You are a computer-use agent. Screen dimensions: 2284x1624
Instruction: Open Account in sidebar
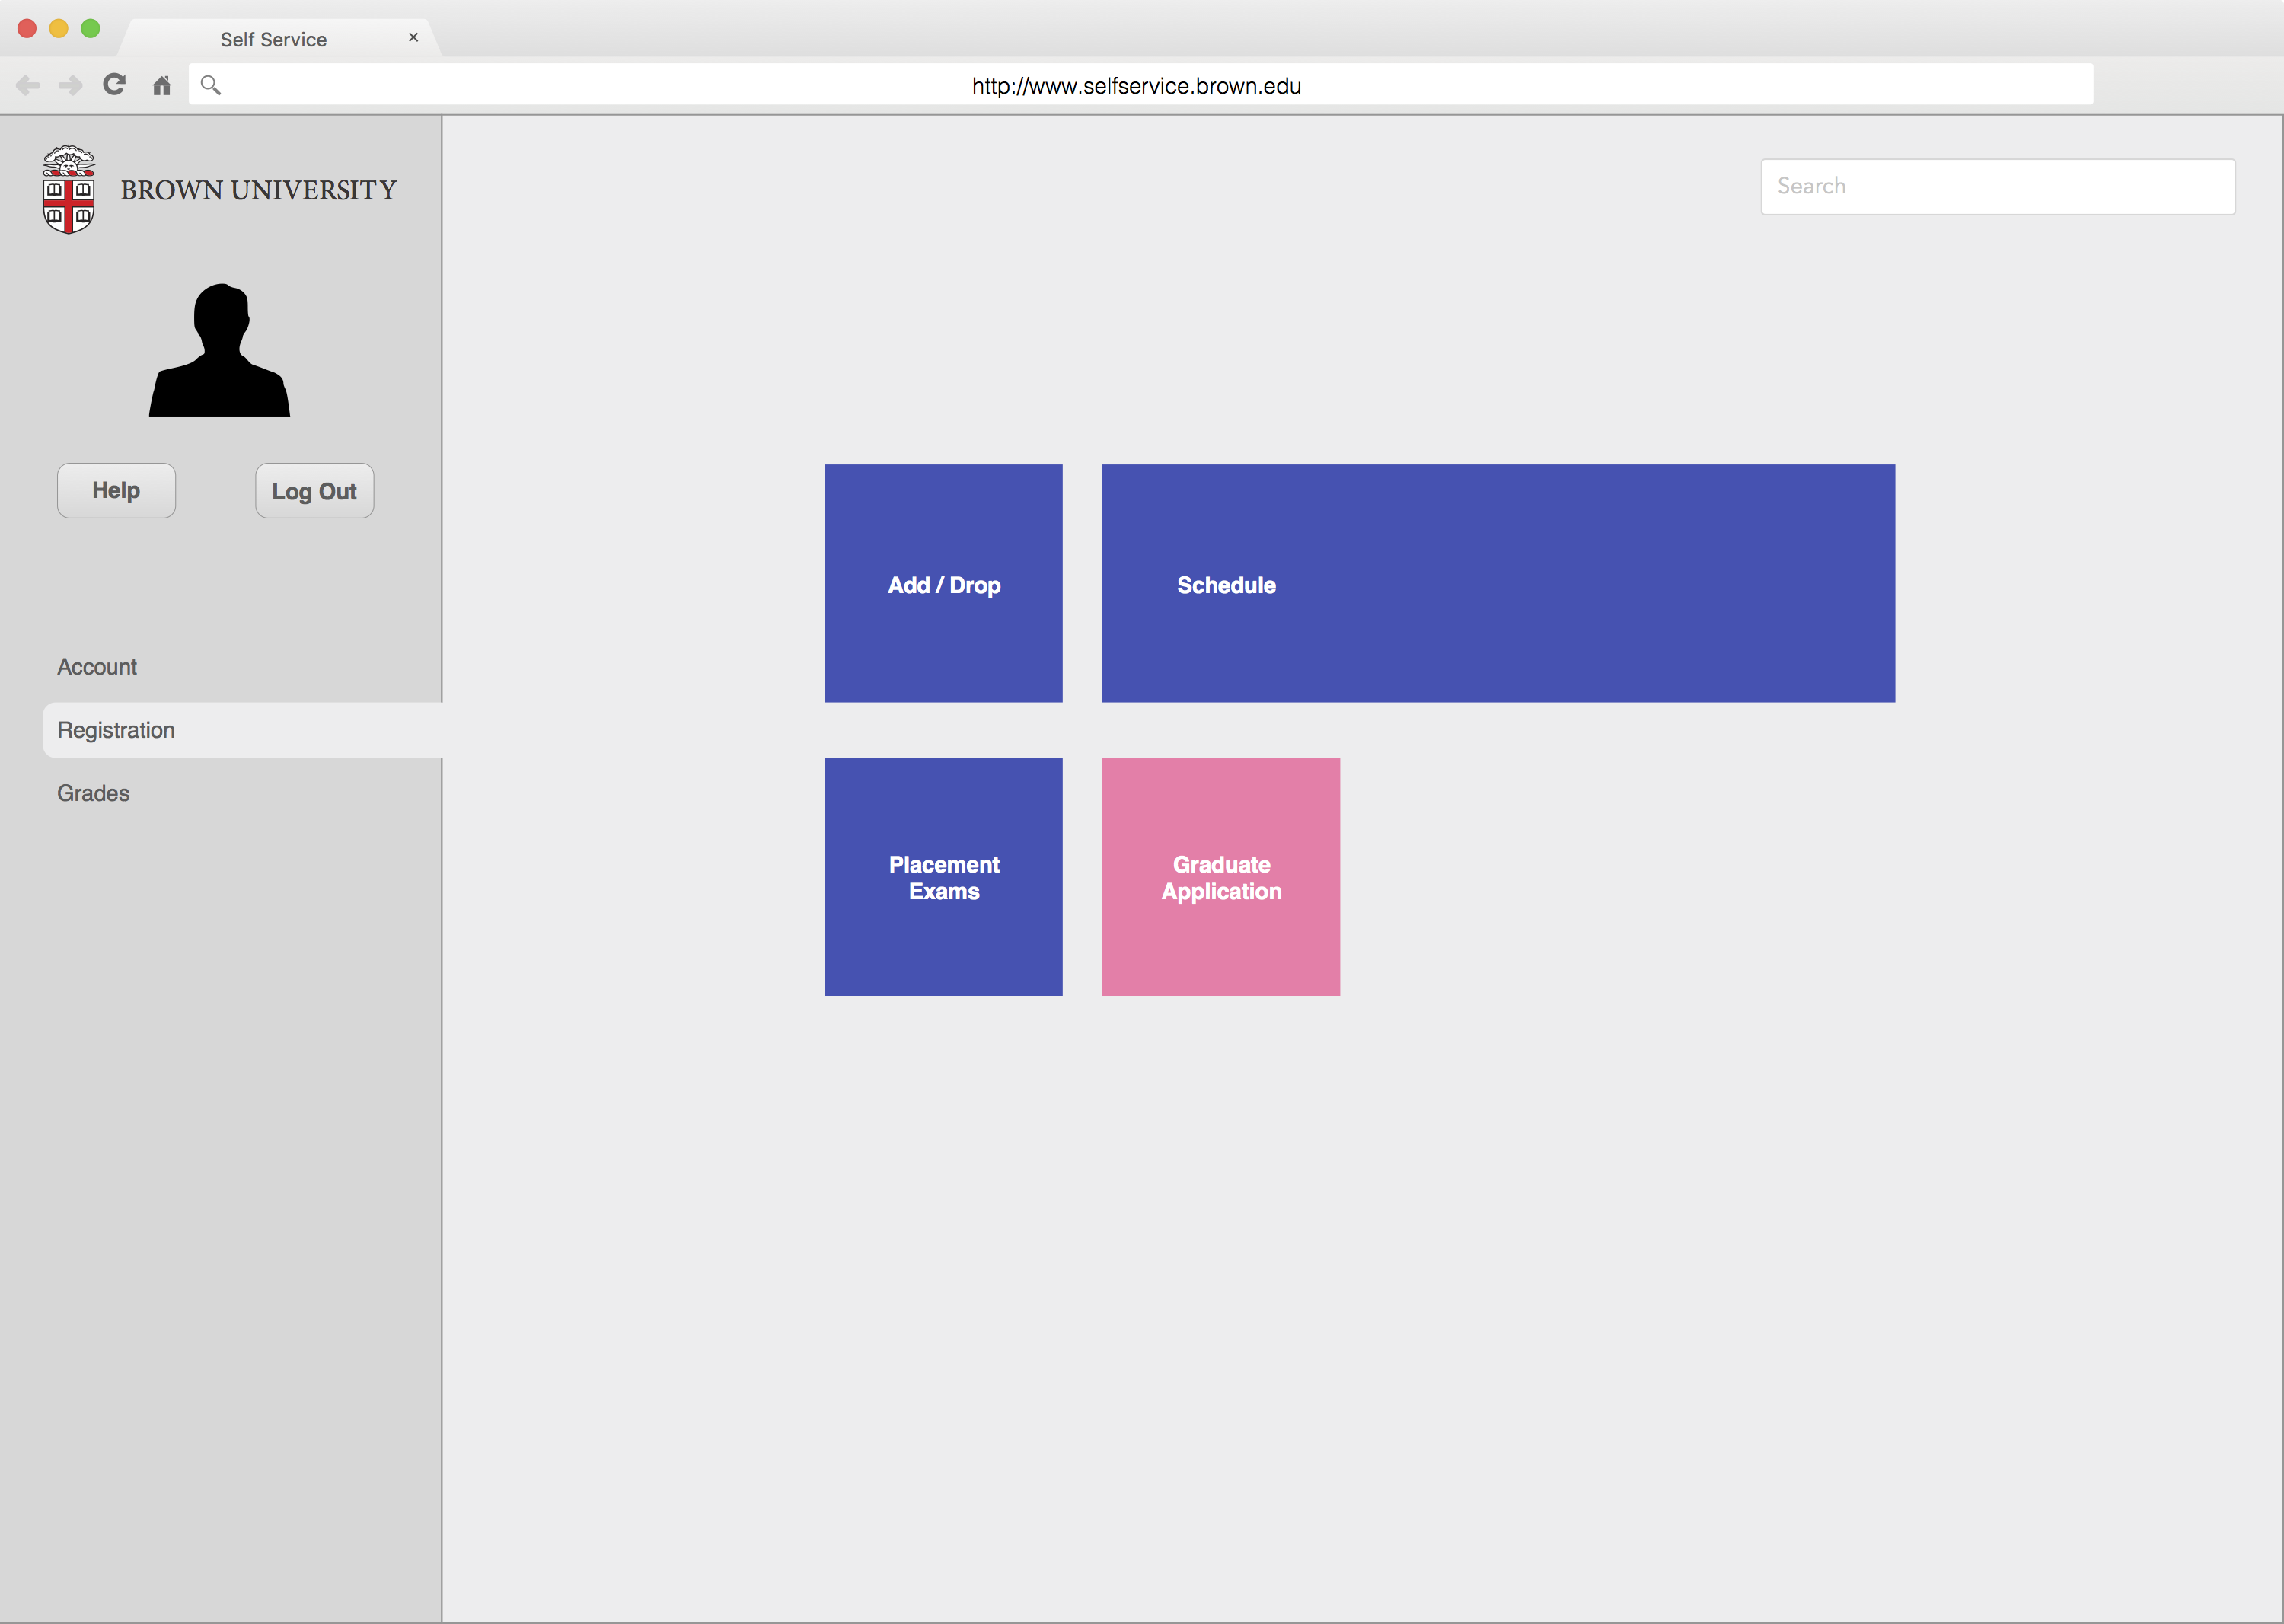tap(97, 667)
